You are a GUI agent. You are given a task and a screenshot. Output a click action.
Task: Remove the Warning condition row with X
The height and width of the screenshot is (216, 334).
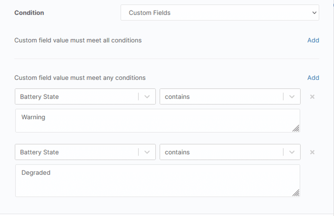[312, 97]
